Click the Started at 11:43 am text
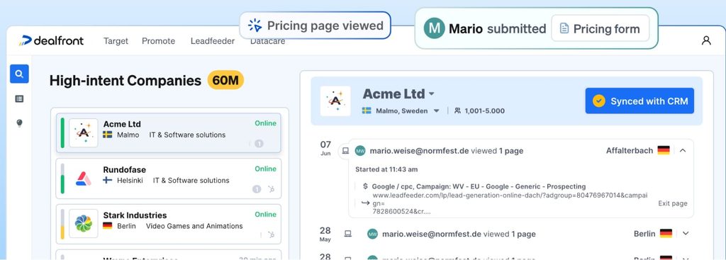726x260 pixels. [386, 169]
